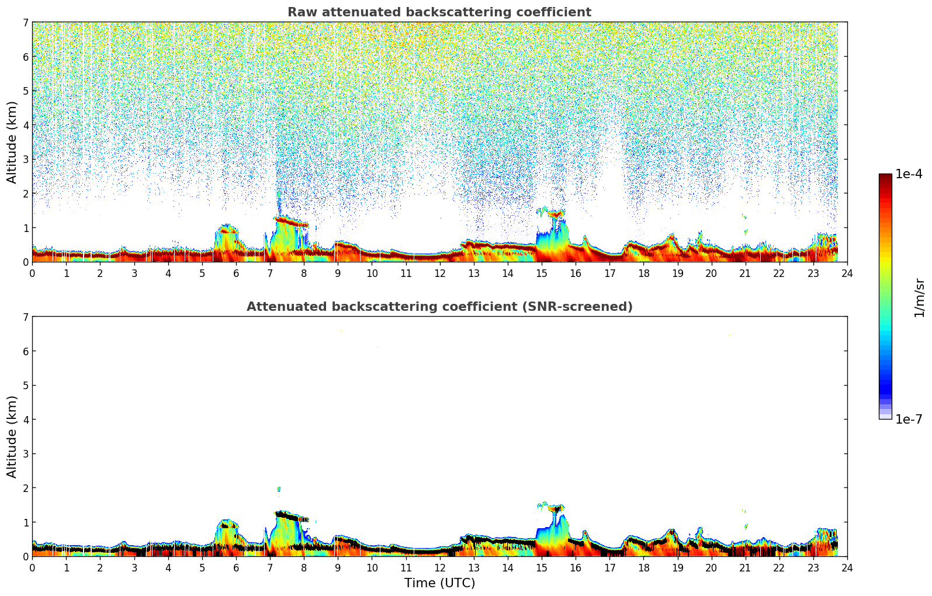The image size is (932, 596).
Task: Select the top plot's "Altitude (km)" label
Action: tap(12, 142)
